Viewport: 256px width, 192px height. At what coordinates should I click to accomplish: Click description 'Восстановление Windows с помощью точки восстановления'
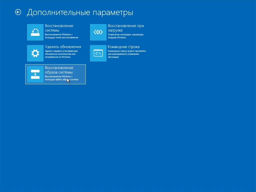pyautogui.click(x=61, y=36)
